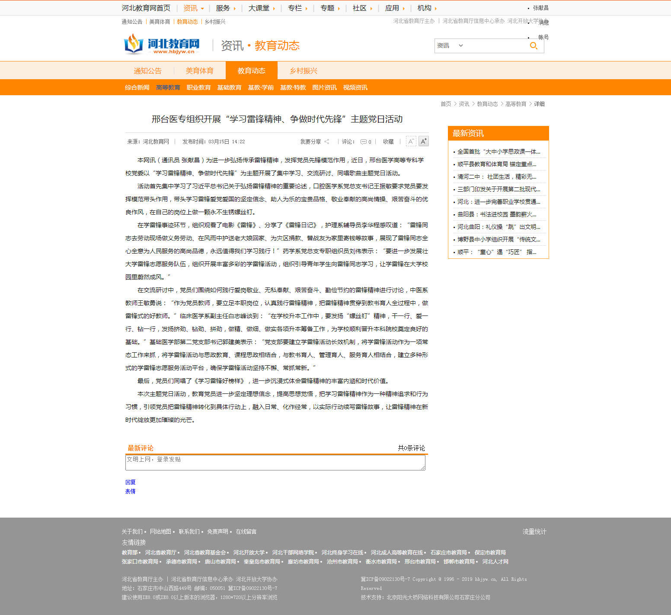Open news item 曲阳县：书法进校园
Viewport: 671px width, 615px height.
coord(497,214)
